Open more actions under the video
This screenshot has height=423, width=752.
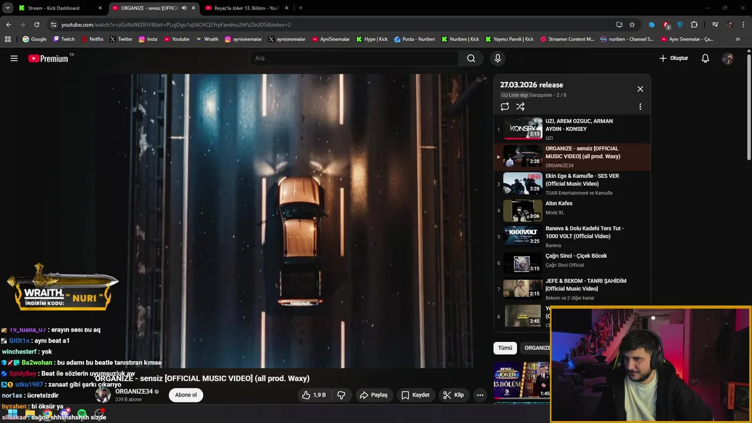480,395
